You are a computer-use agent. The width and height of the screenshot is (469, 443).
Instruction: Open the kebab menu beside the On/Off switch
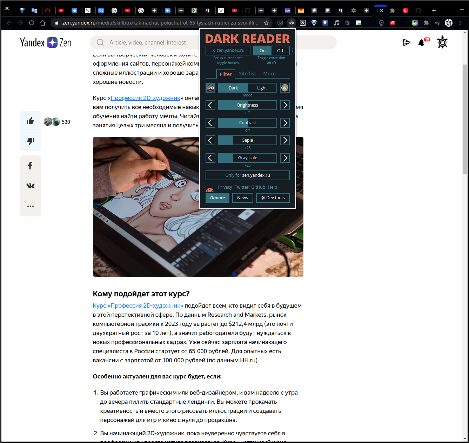(292, 50)
